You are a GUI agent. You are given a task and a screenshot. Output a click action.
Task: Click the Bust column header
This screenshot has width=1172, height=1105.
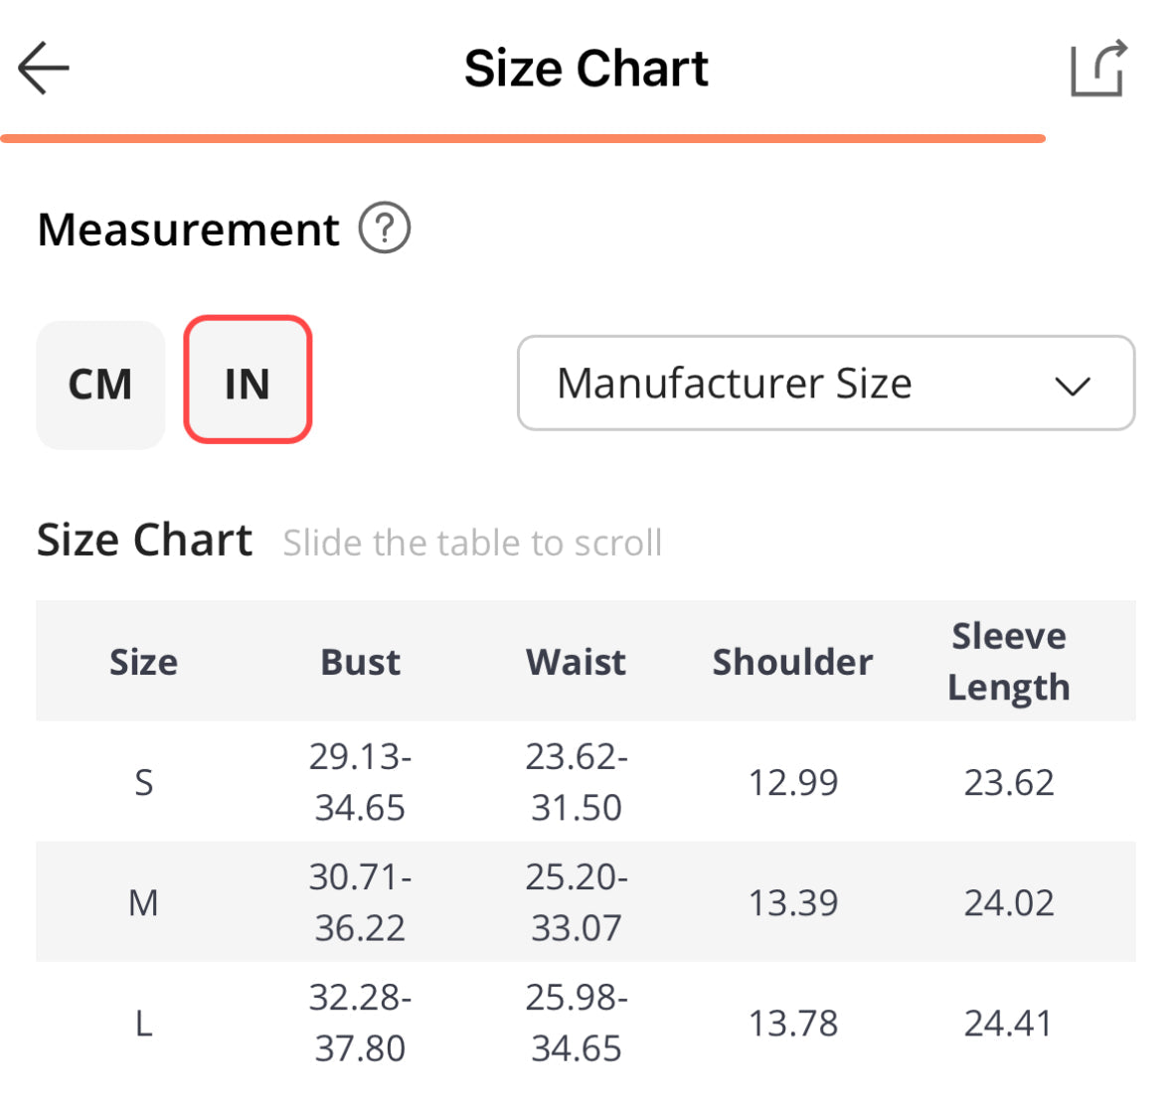(360, 662)
